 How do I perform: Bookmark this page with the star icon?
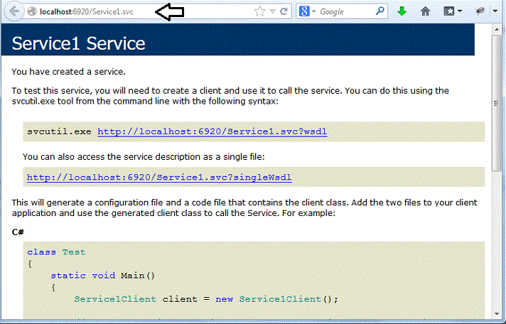(259, 11)
